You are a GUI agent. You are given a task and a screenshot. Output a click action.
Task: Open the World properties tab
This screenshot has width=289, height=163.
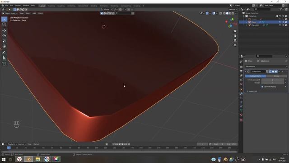[241, 84]
